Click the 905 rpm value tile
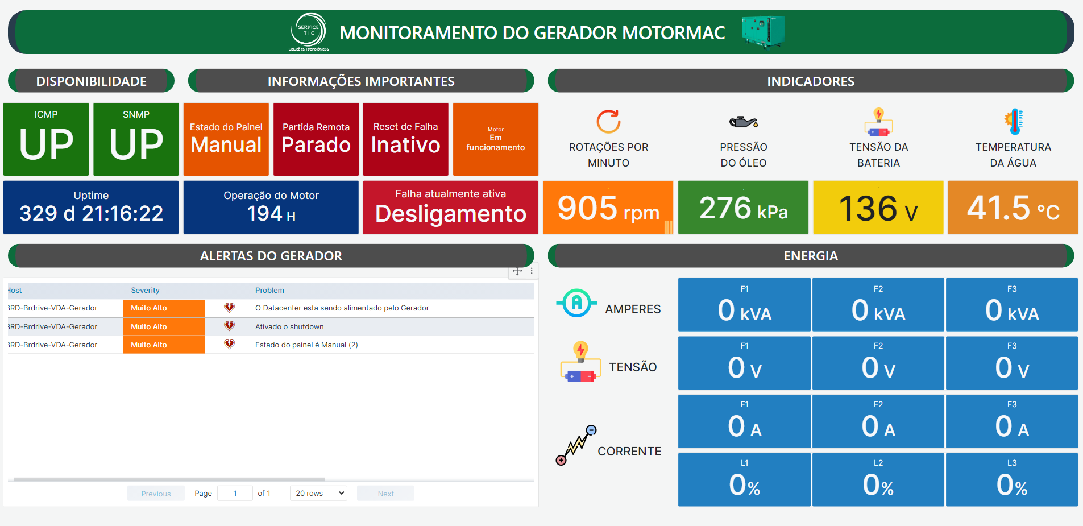 click(x=608, y=208)
